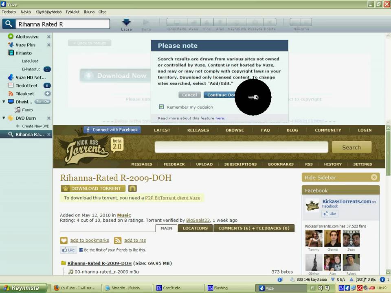Click add to rss feed icon
The height and width of the screenshot is (293, 391).
point(118,241)
